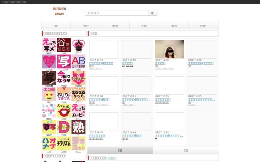Viewport: 260px width, 162px height.
Task: Select the 人妻 heart-shaped category icon
Action: coord(78,45)
